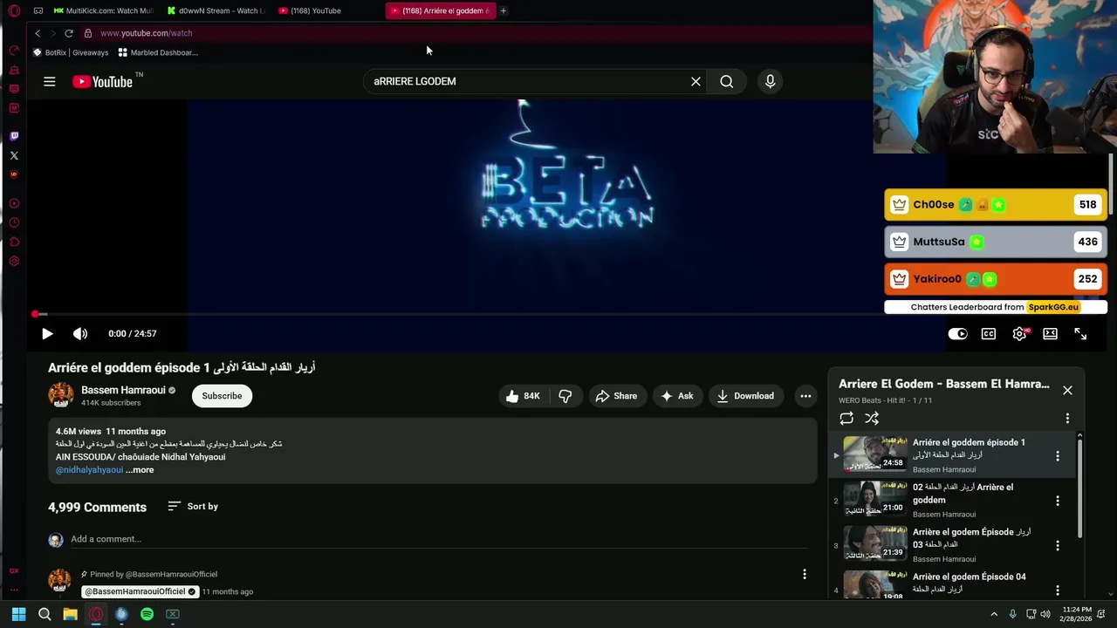1117x628 pixels.
Task: Open options for playlist item 02
Action: tap(1058, 501)
